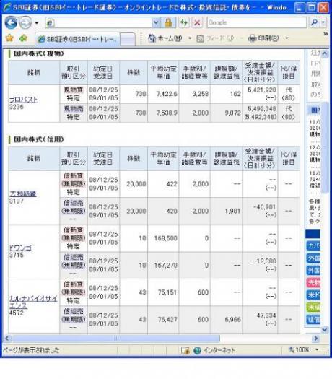The image size is (332, 379).
Task: Select the SBI証券 browser tab
Action: (x=77, y=39)
